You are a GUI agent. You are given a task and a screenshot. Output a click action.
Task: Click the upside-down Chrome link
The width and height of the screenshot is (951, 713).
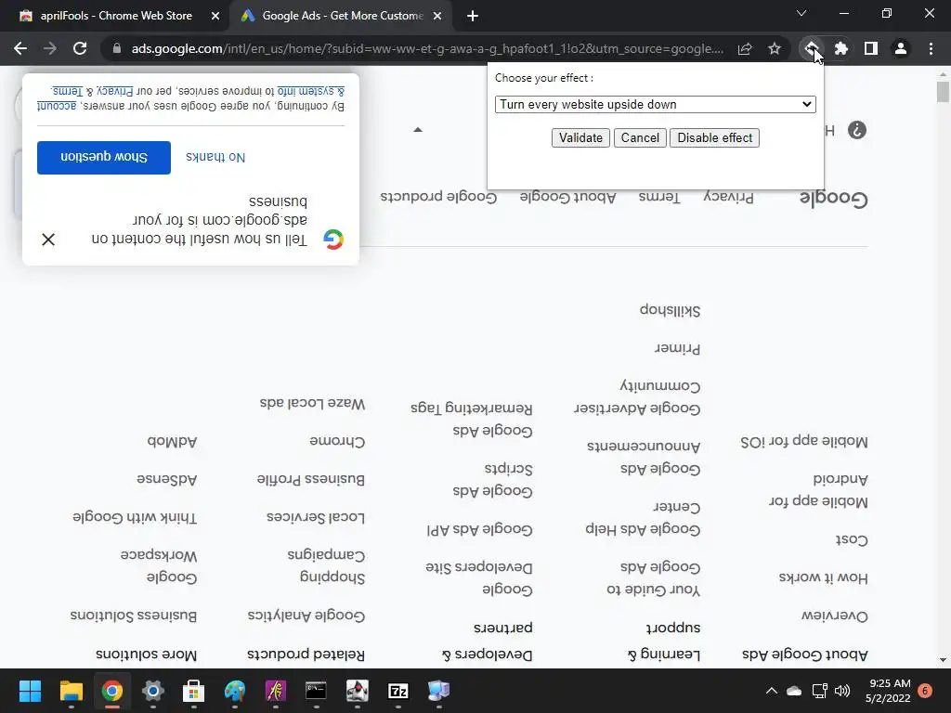(x=337, y=441)
